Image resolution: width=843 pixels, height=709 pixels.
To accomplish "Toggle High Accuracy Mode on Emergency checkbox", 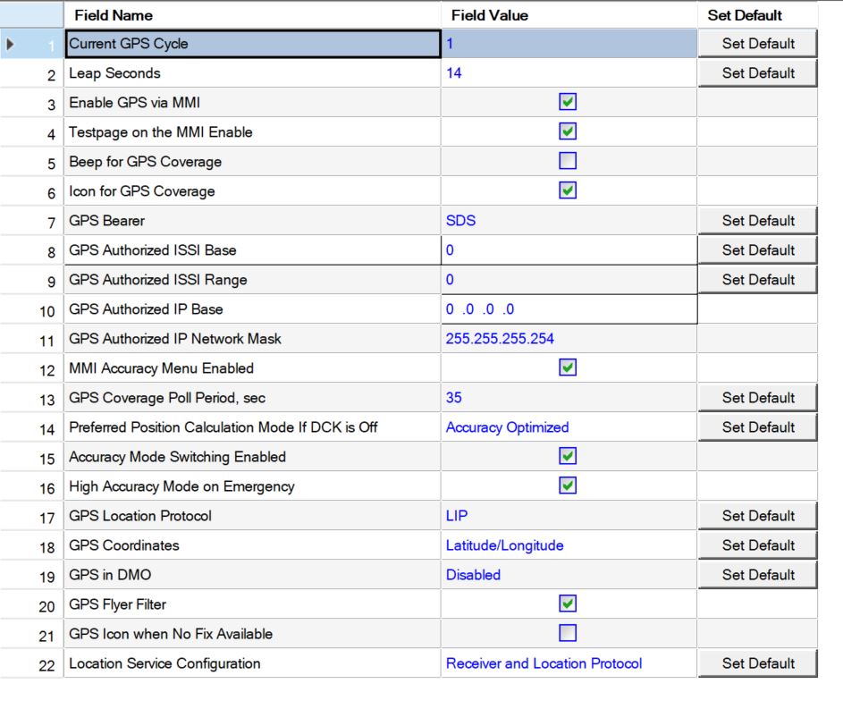I will (568, 486).
